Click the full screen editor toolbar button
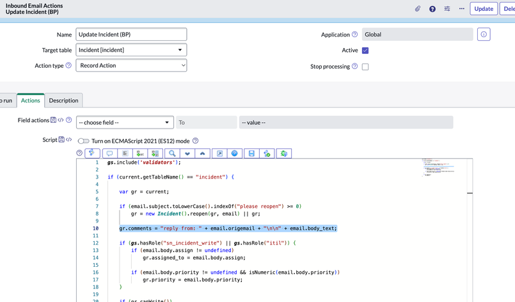 (x=219, y=154)
